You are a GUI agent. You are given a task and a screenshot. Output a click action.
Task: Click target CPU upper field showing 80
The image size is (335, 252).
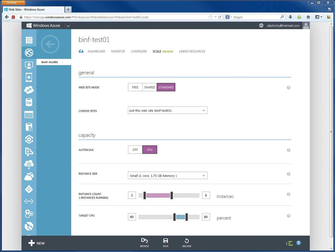click(206, 217)
